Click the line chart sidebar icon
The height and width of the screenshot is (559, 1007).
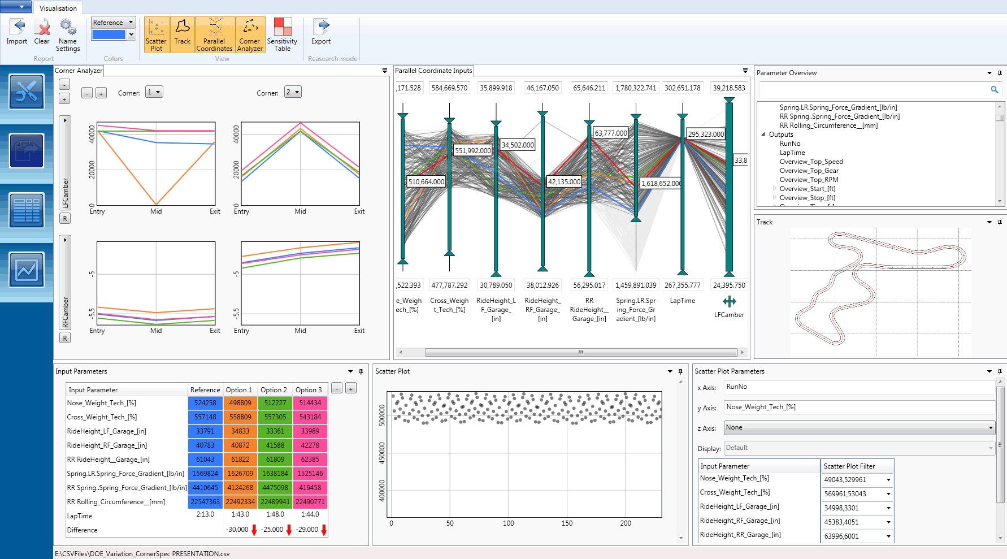pyautogui.click(x=27, y=270)
